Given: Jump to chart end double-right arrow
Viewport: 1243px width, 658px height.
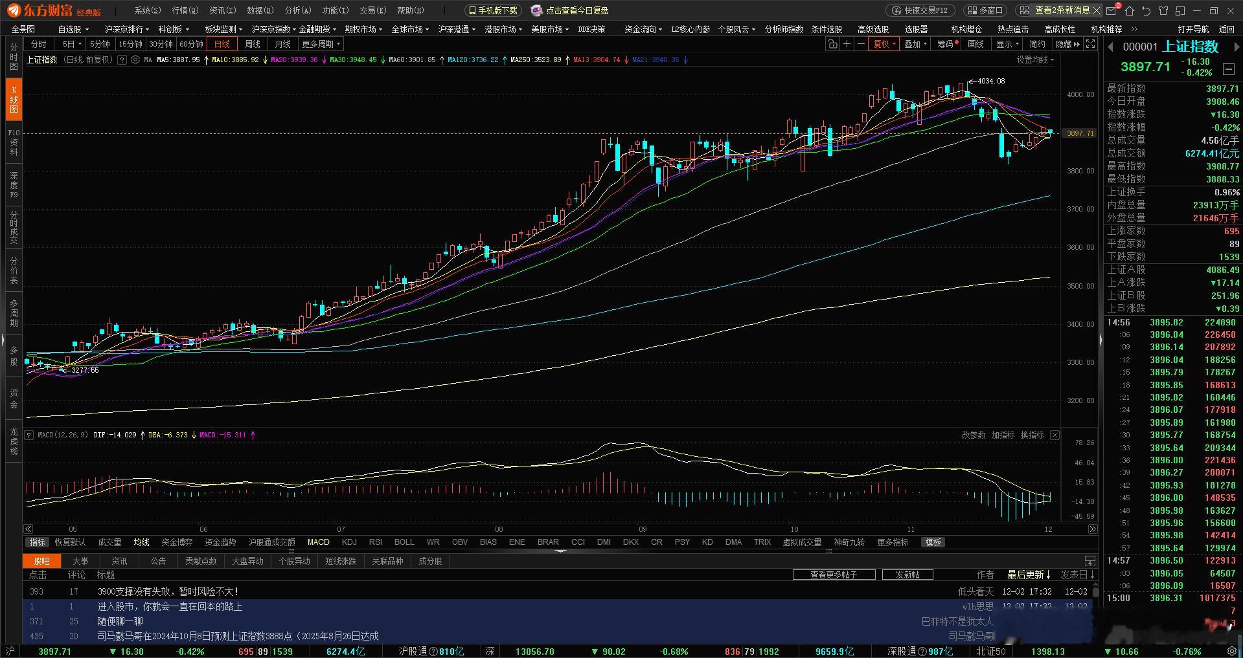Looking at the screenshot, I should 1093,529.
